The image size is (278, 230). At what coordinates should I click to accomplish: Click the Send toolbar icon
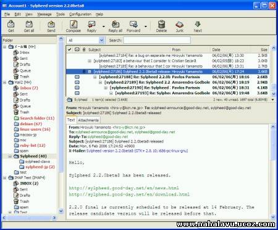click(51, 27)
